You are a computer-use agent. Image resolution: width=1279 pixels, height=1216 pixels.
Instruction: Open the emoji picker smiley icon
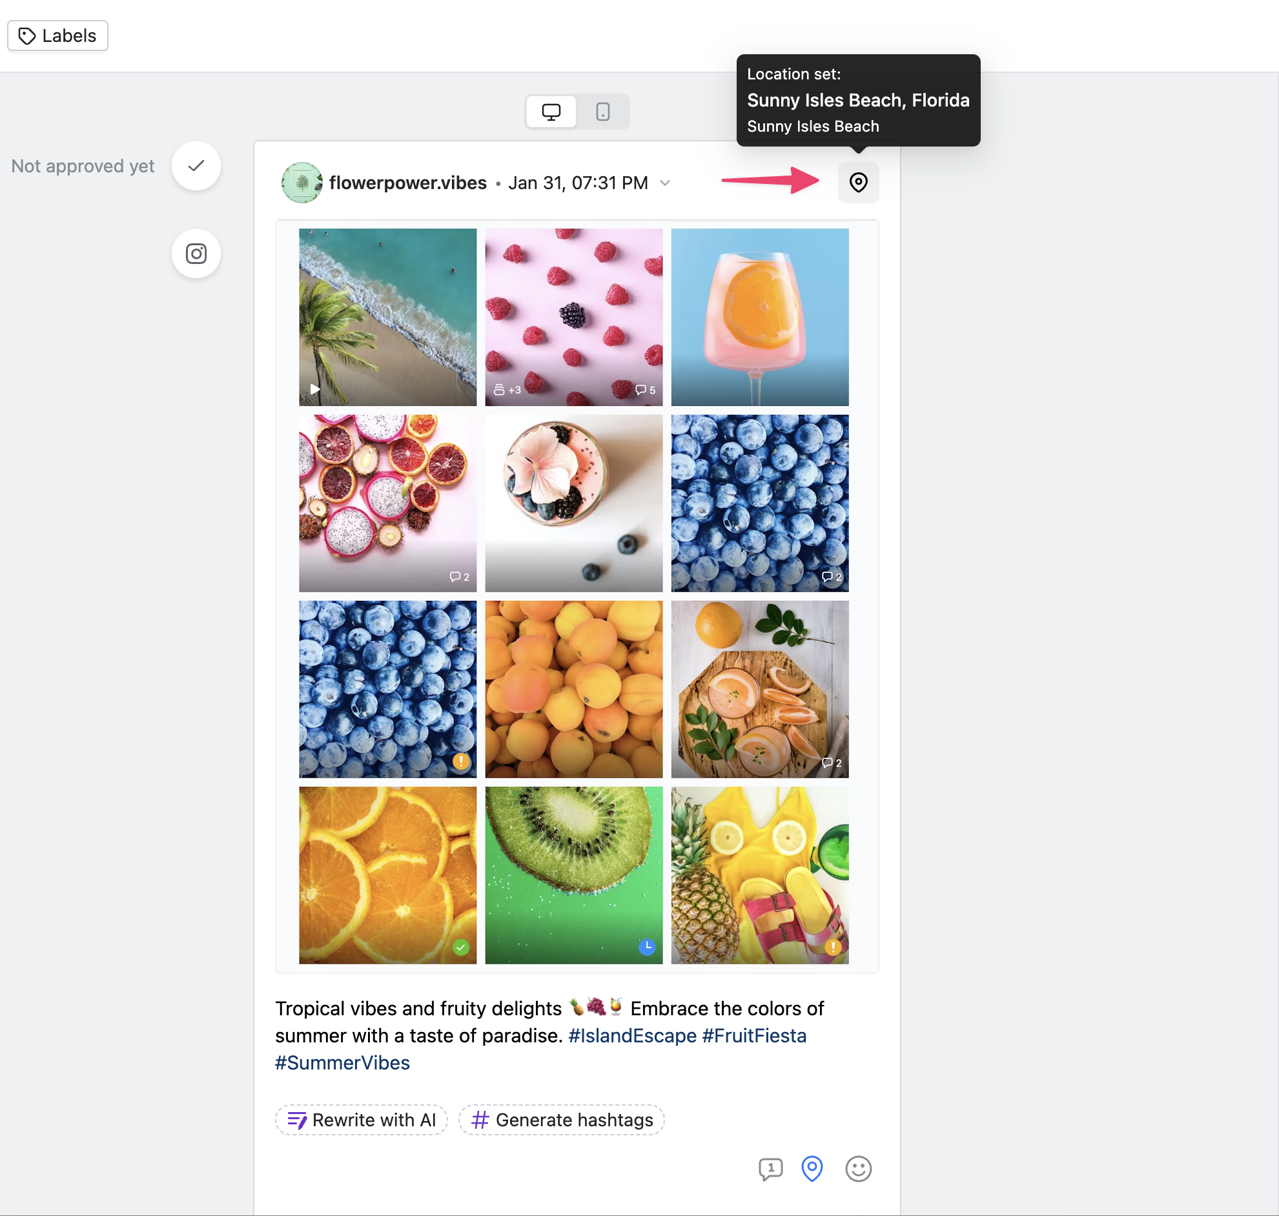pyautogui.click(x=857, y=1169)
